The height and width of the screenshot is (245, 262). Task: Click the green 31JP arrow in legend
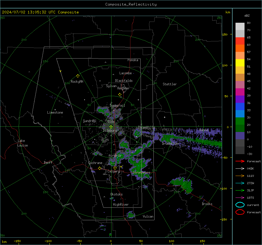[x=240, y=190]
